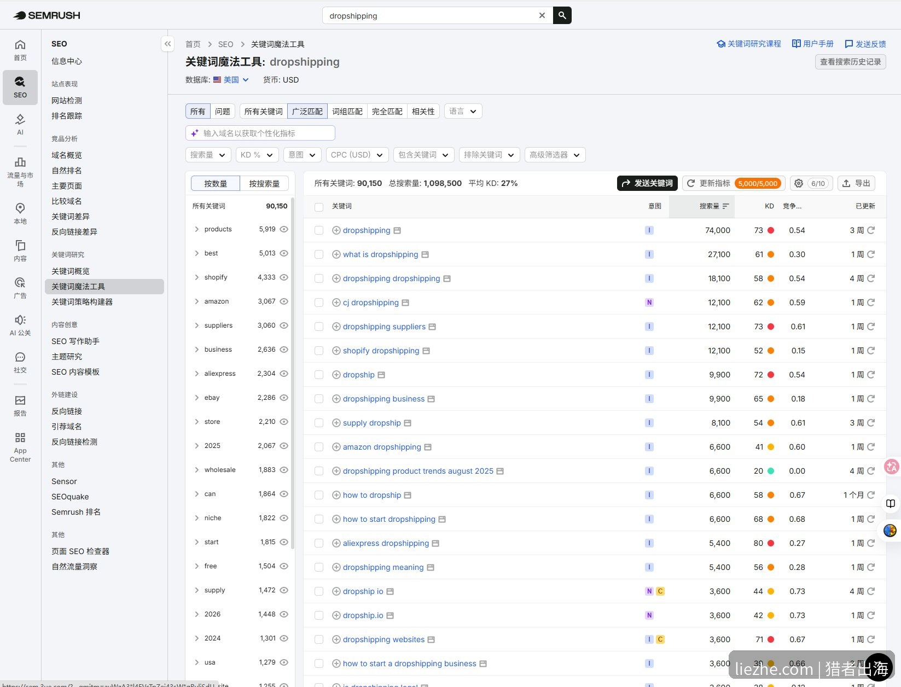Screen dimensions: 901x687
Task: Click red KD indicator for dropshipping
Action: (x=771, y=230)
